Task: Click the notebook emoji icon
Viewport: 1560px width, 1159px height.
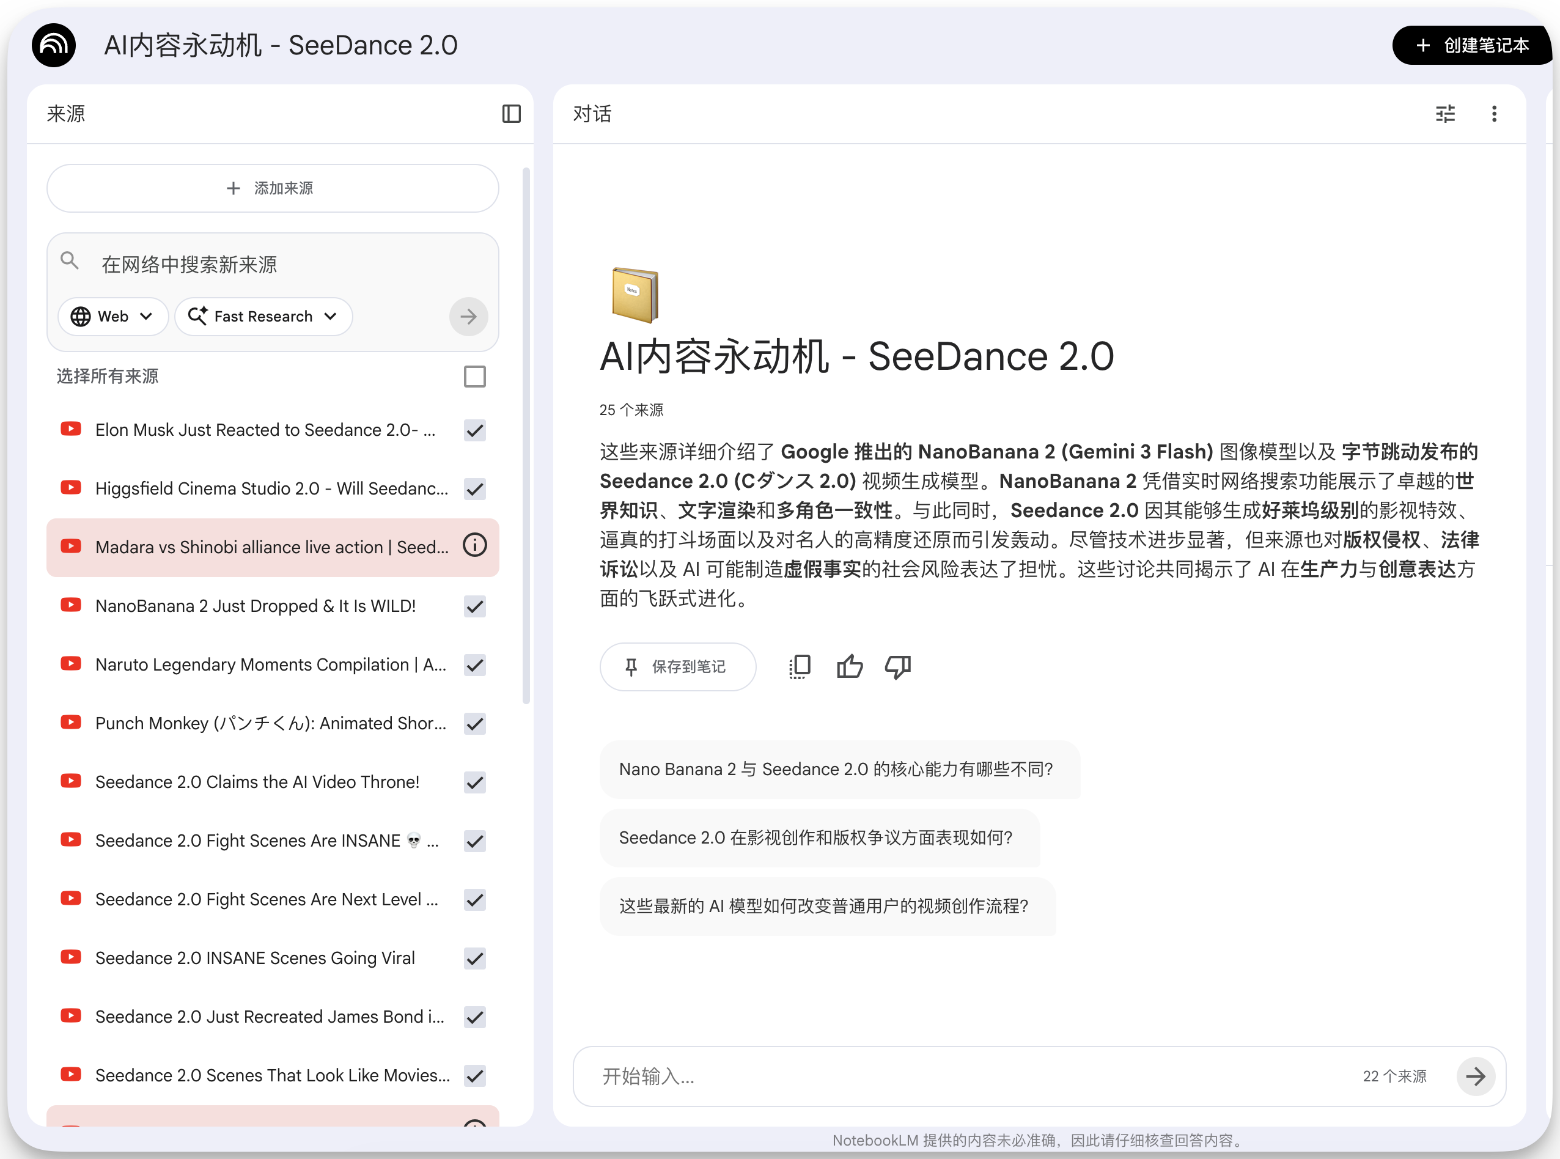Action: coord(635,295)
